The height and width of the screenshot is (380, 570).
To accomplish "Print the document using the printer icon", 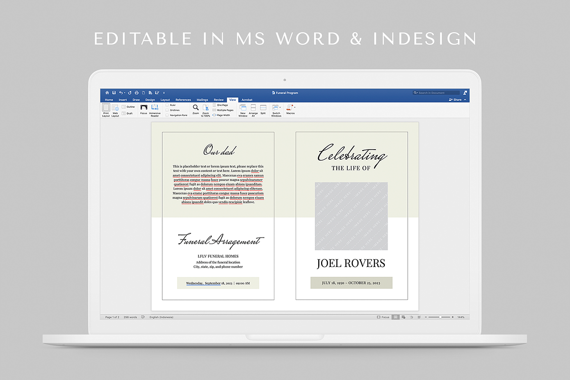I will (136, 93).
